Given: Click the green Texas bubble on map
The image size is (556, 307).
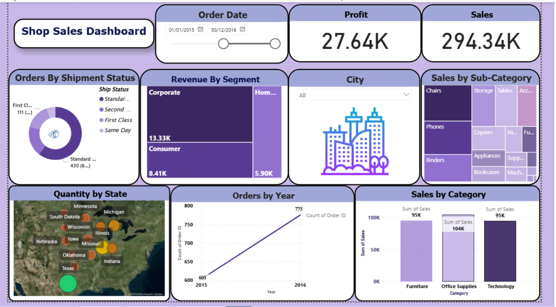Looking at the screenshot, I should [68, 284].
